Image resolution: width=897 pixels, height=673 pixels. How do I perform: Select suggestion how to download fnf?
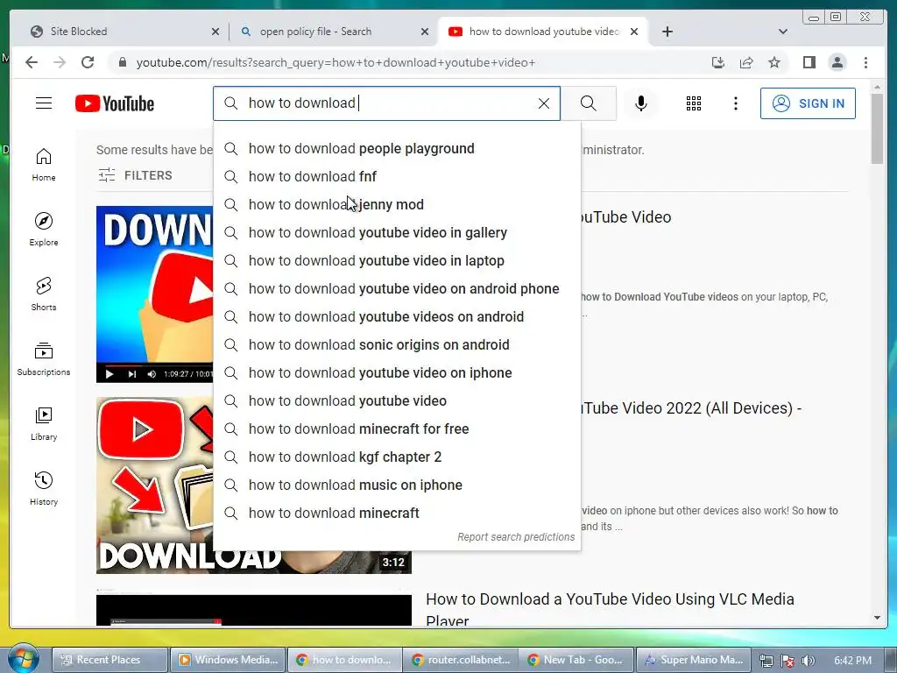[397, 177]
